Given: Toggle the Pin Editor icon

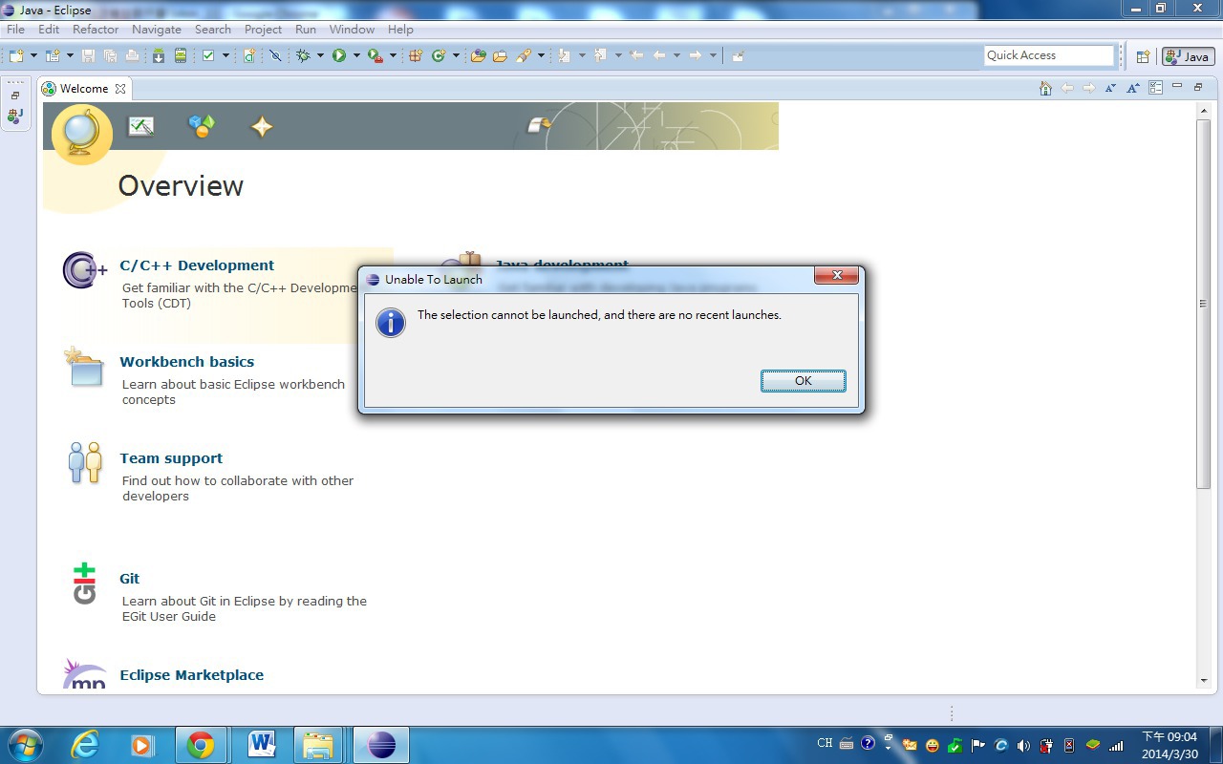Looking at the screenshot, I should click(738, 55).
